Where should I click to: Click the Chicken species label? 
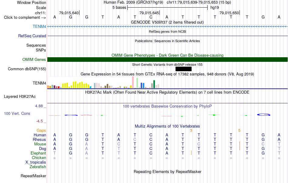click(x=39, y=158)
